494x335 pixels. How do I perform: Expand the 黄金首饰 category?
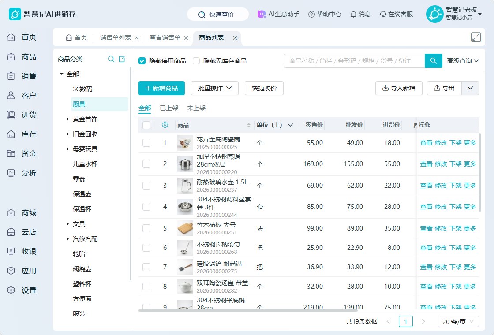pyautogui.click(x=68, y=119)
